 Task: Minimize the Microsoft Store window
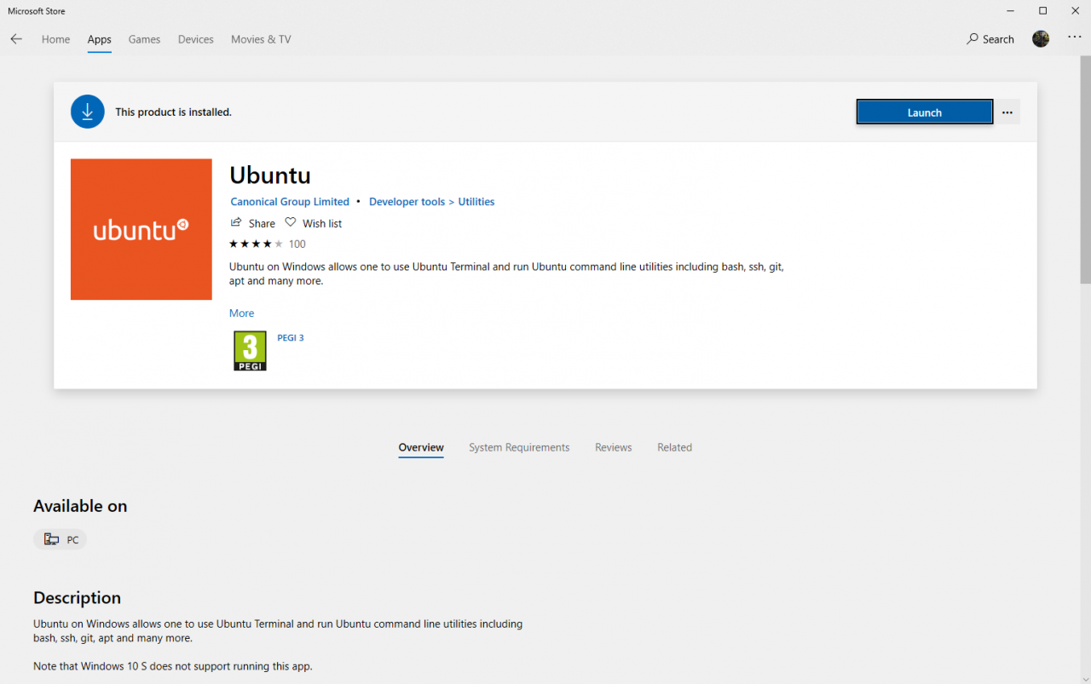pyautogui.click(x=1011, y=11)
